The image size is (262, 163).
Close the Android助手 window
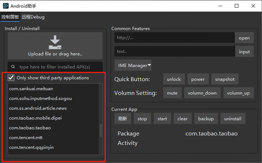coord(253,6)
